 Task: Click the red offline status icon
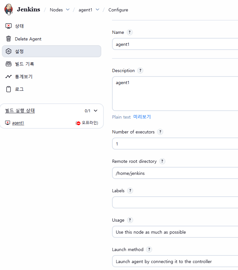[x=78, y=123]
